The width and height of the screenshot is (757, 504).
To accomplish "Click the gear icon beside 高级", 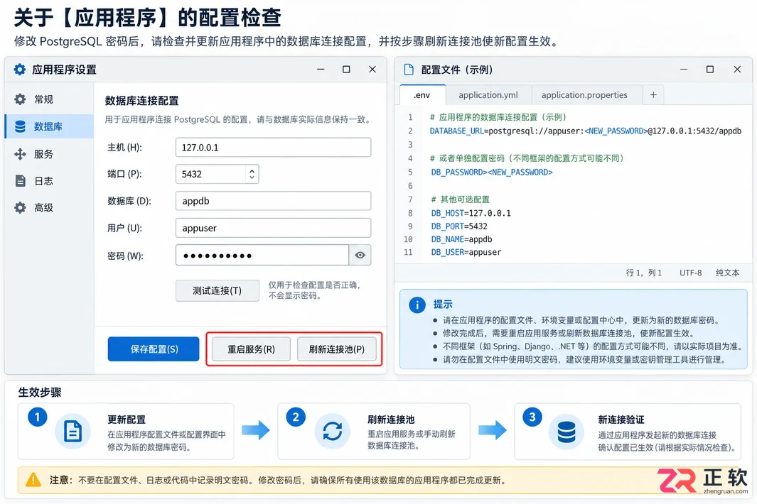I will pos(20,207).
